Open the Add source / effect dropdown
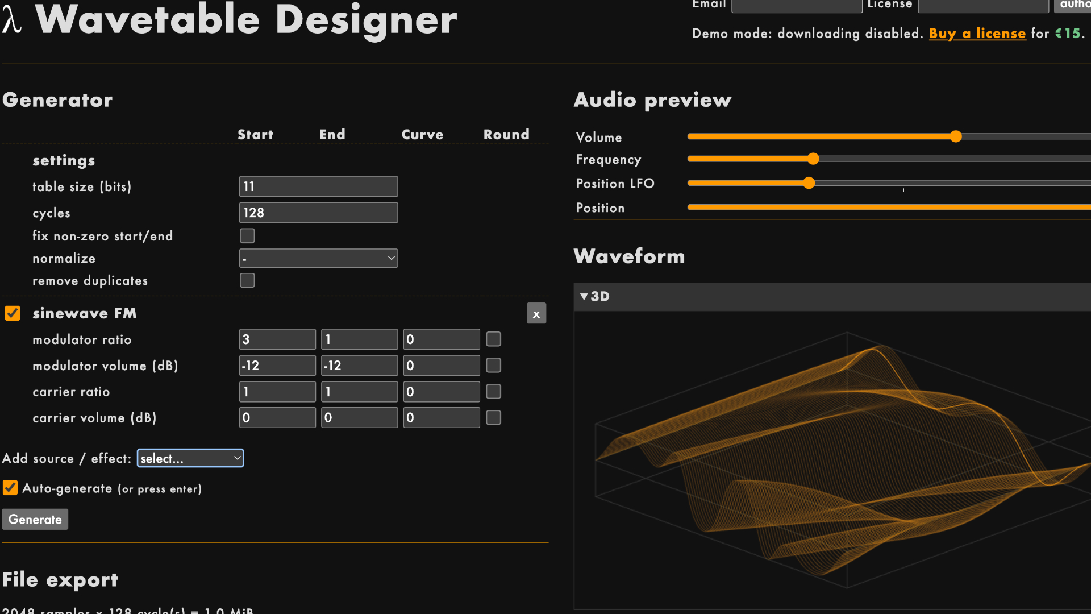 190,458
